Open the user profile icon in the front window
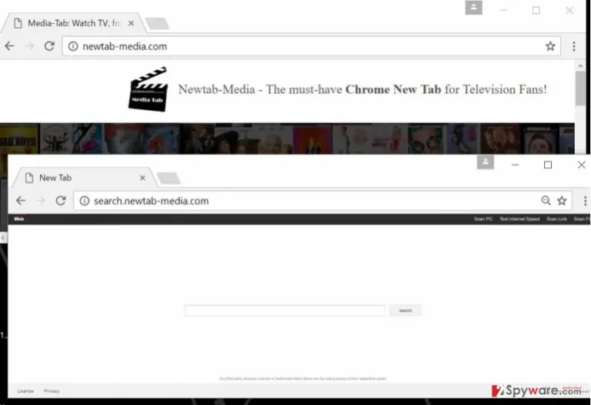 click(486, 162)
